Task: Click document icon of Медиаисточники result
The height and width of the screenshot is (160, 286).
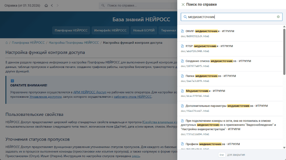Action: [182, 91]
